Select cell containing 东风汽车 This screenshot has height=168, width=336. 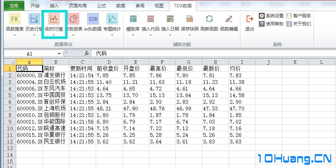click(x=56, y=88)
